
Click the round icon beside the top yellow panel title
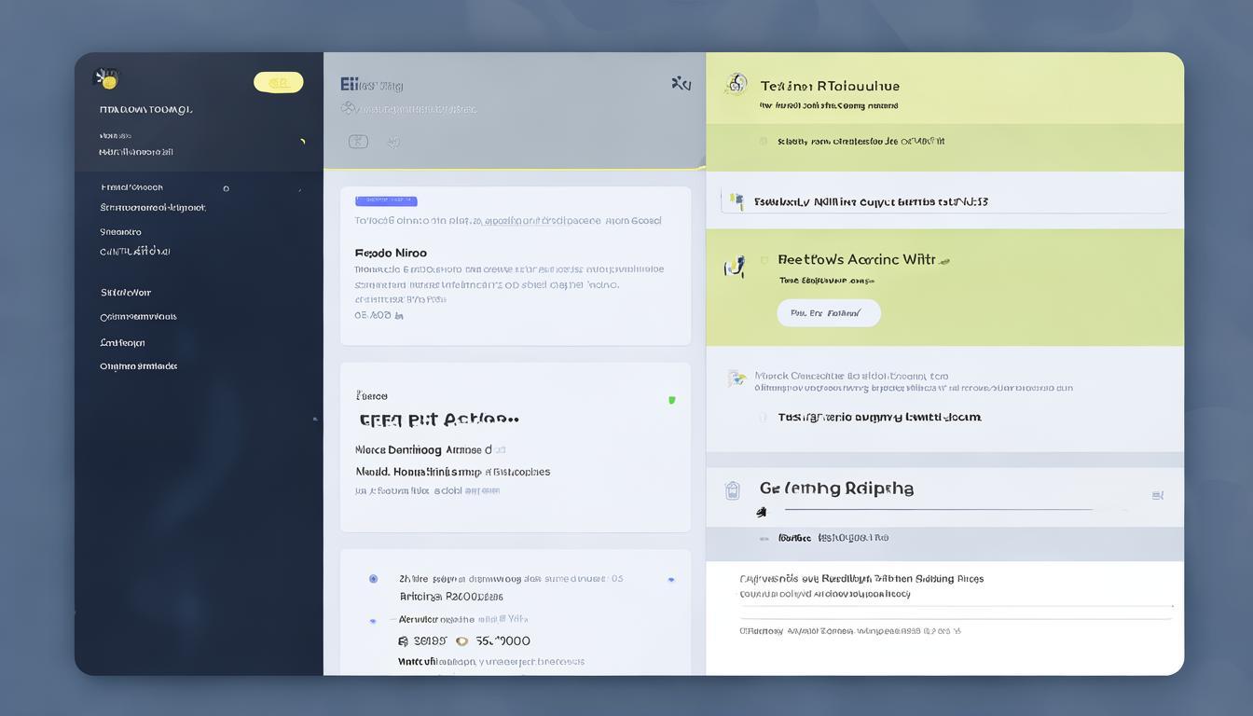point(736,84)
